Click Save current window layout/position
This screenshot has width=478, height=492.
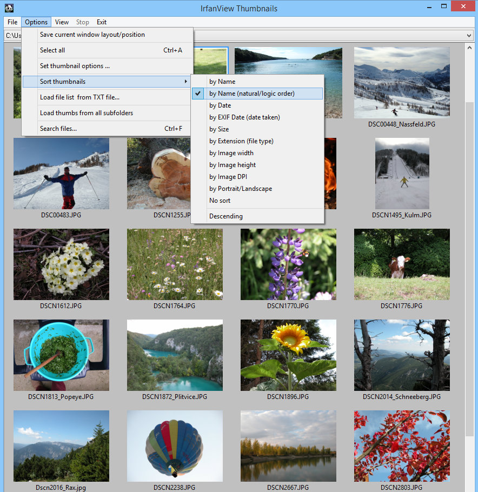click(92, 35)
